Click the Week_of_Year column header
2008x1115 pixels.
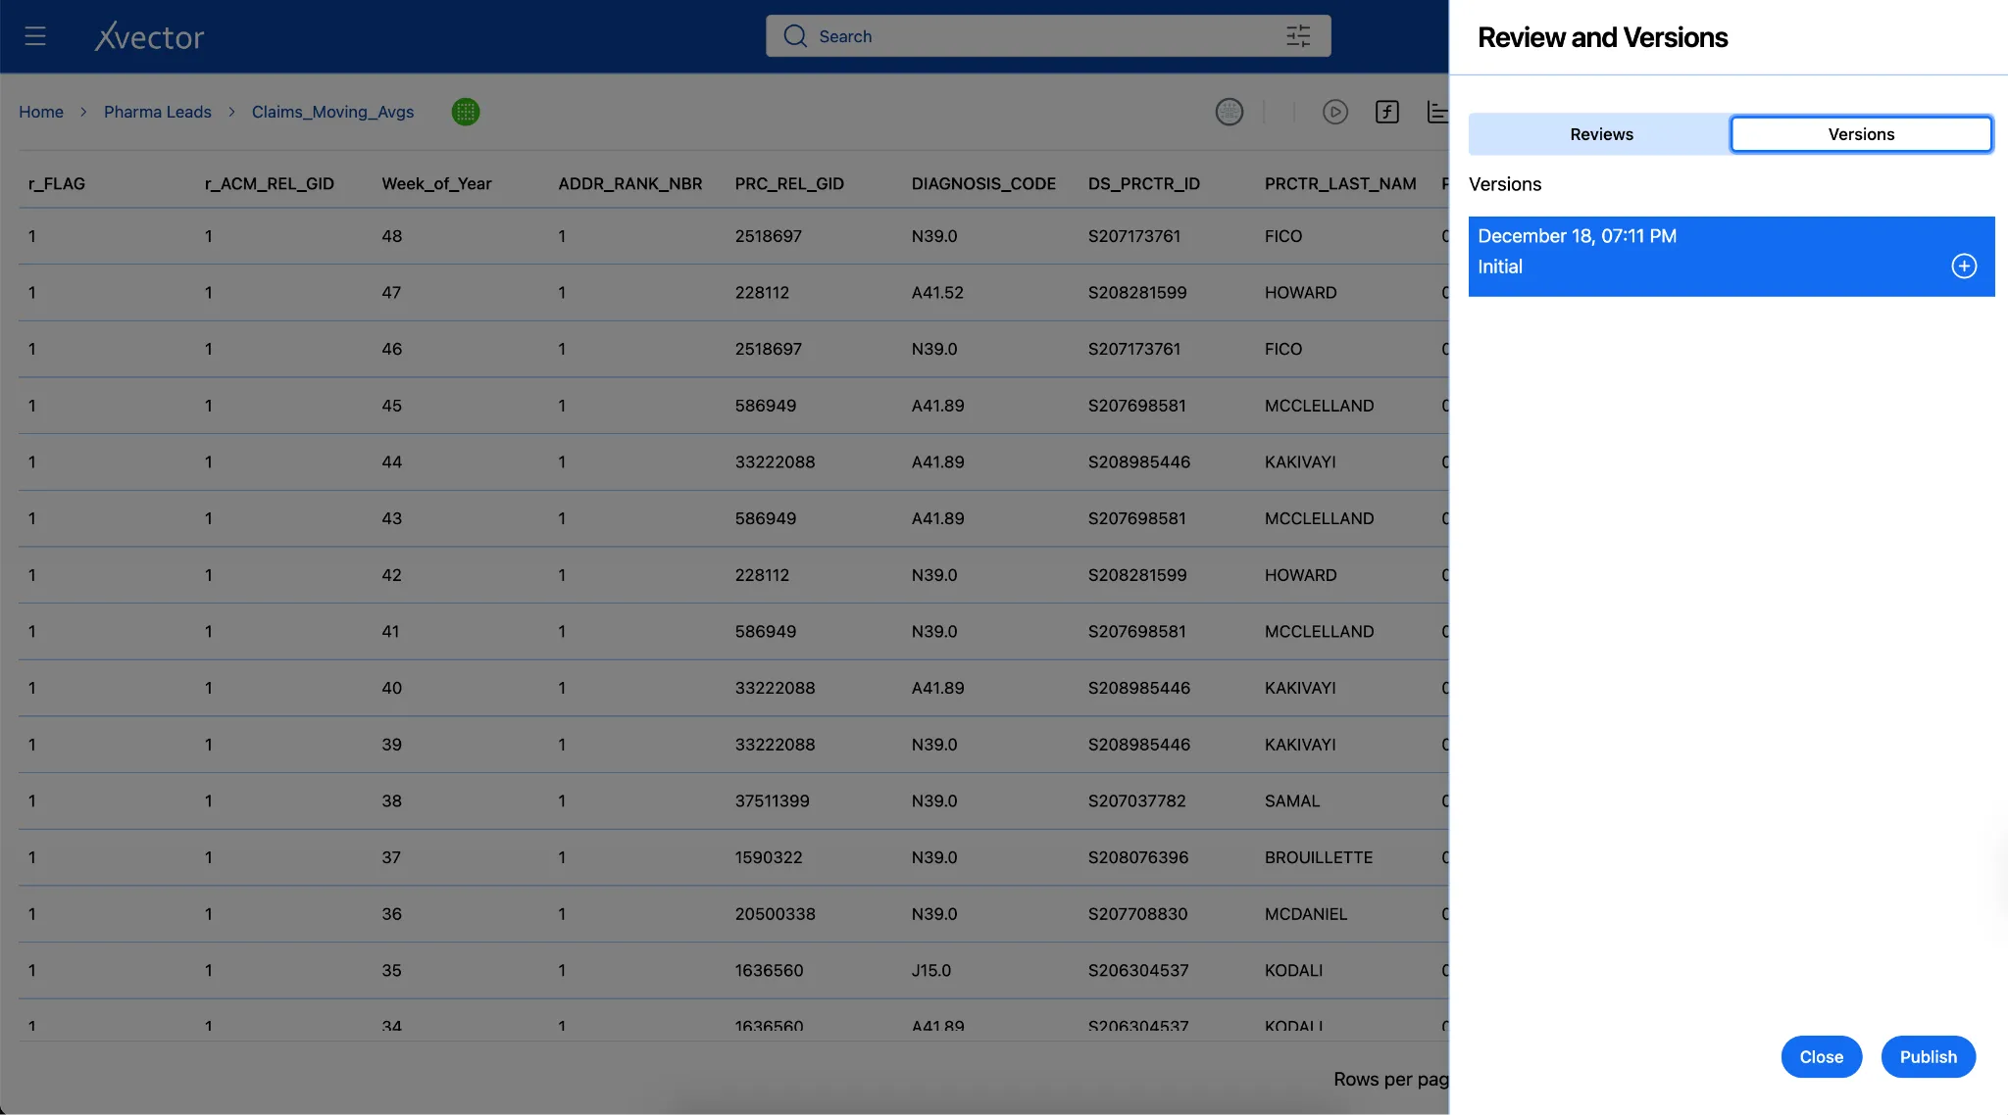pos(436,183)
